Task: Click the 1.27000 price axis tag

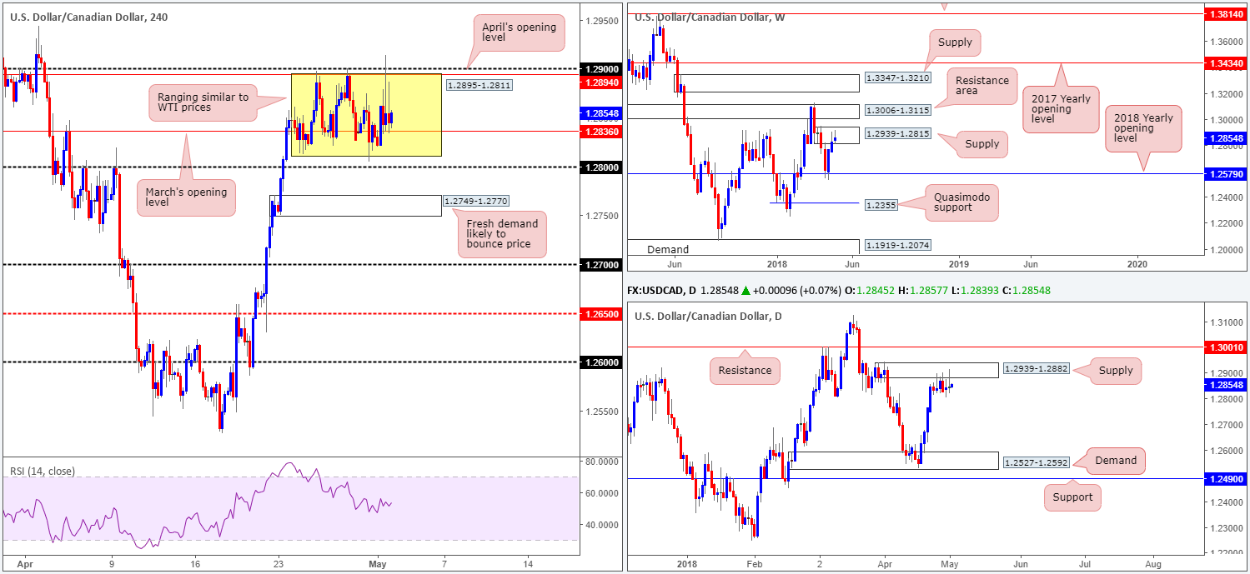Action: (600, 264)
